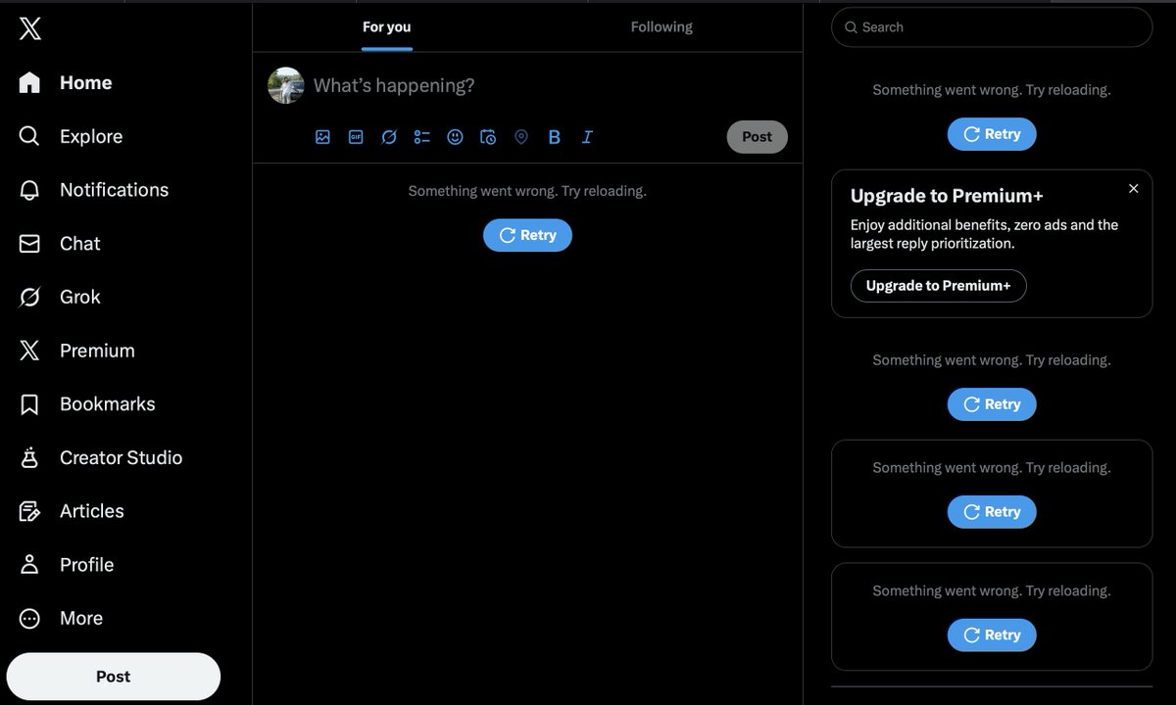This screenshot has height=705, width=1176.
Task: Go to Articles label in sidebar
Action: [x=92, y=511]
